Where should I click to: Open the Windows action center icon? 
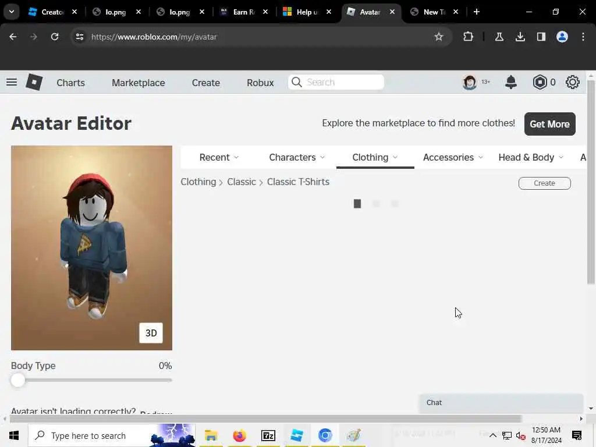[x=577, y=435]
